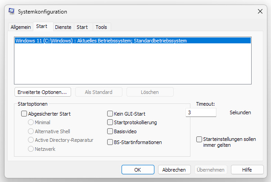Open the Start tab between Dienste and Tools
This screenshot has height=182, width=271.
point(82,27)
